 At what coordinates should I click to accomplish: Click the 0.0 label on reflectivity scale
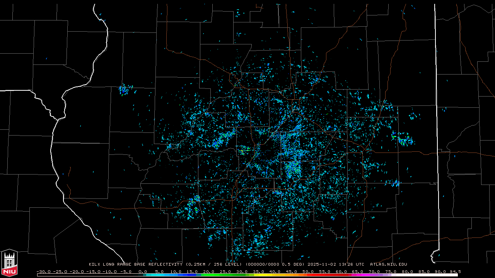pyautogui.click(x=143, y=271)
